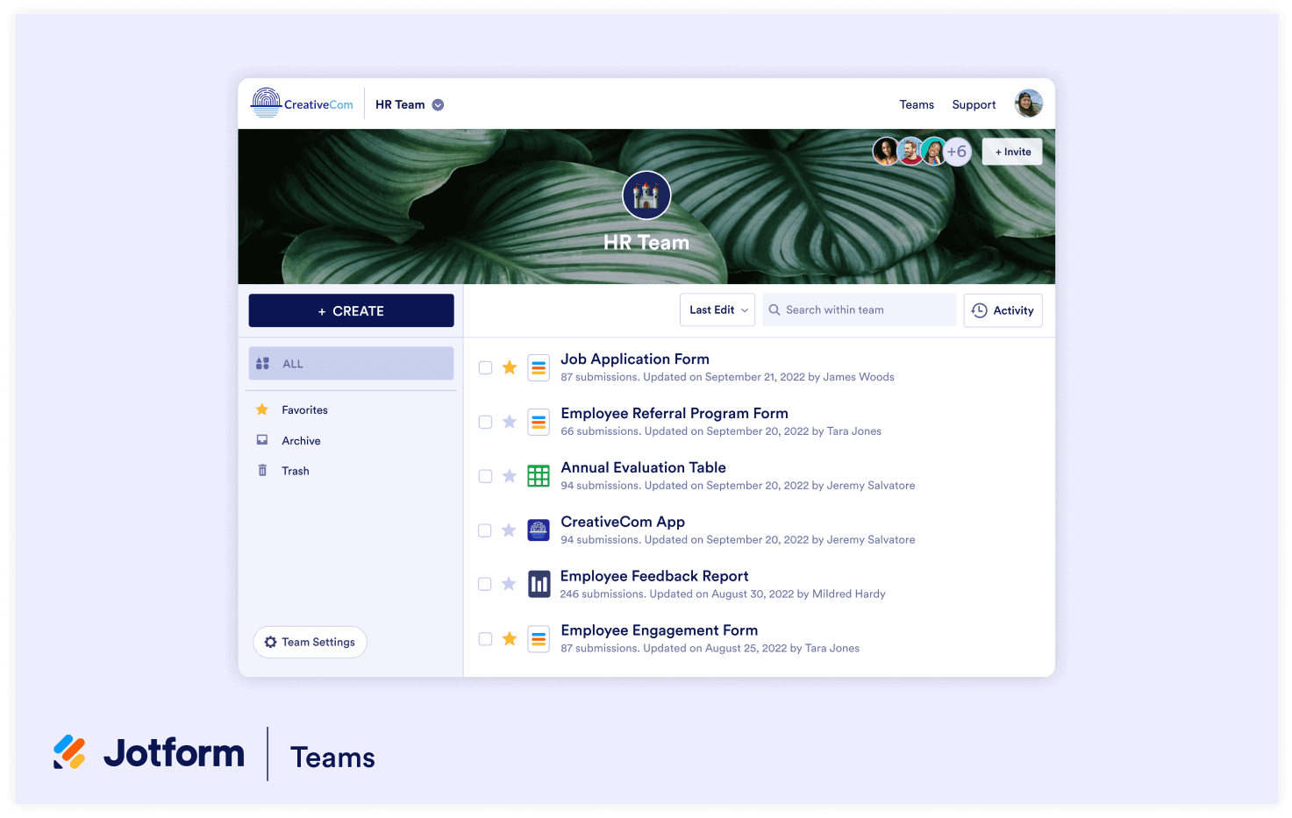The image size is (1292, 818).
Task: Open the user profile avatar
Action: tap(1028, 103)
